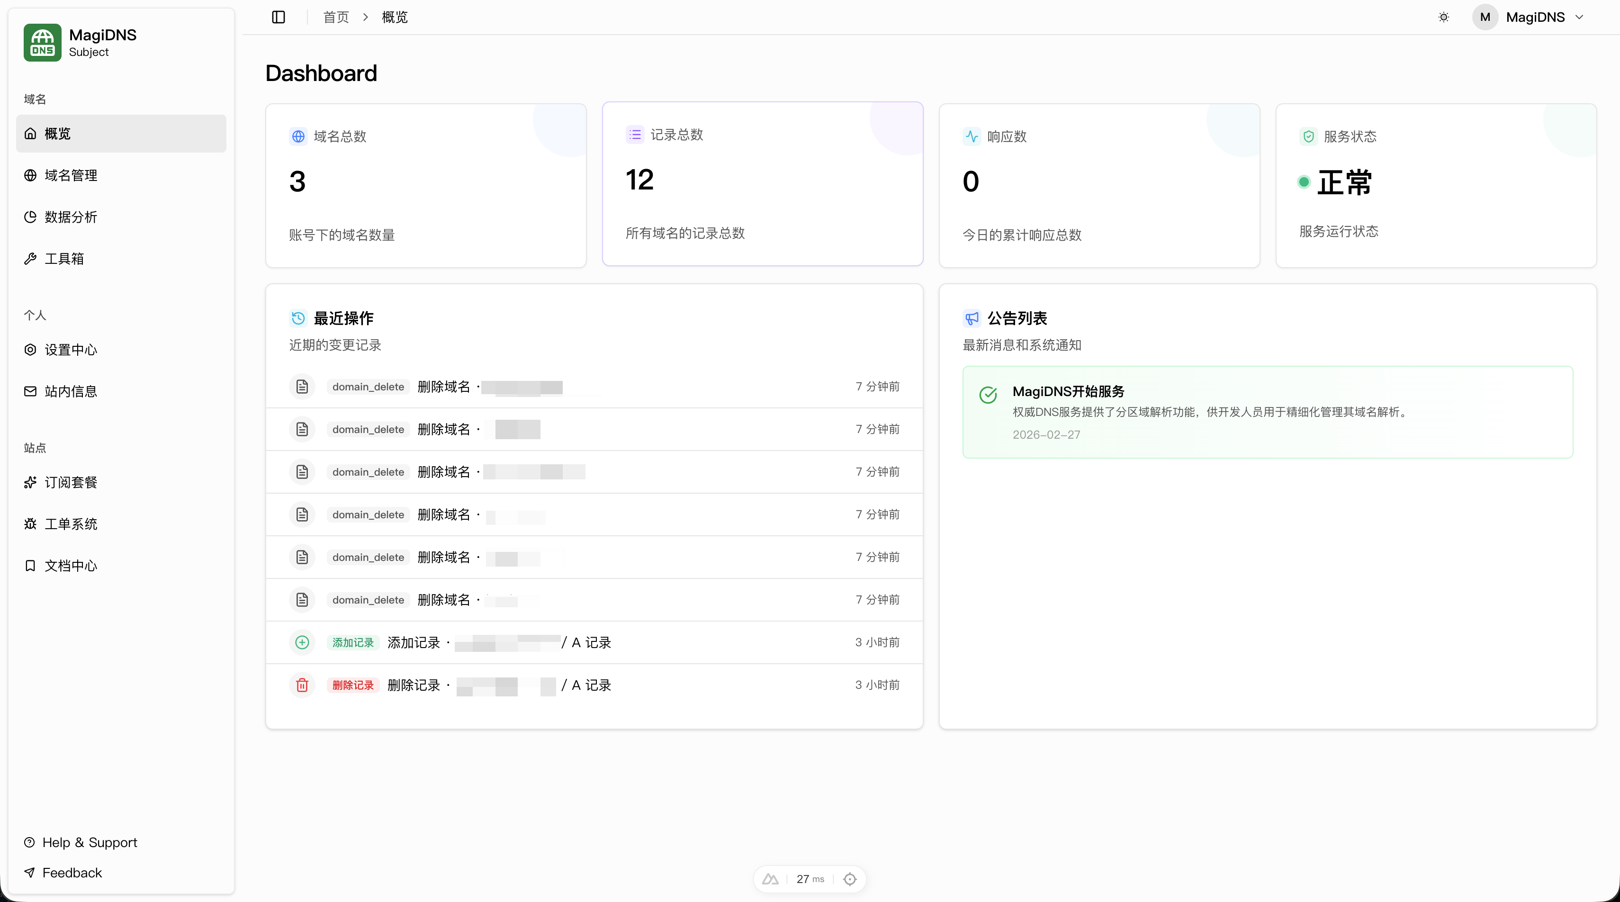
Task: Click the devtools inspector target icon
Action: [x=850, y=879]
